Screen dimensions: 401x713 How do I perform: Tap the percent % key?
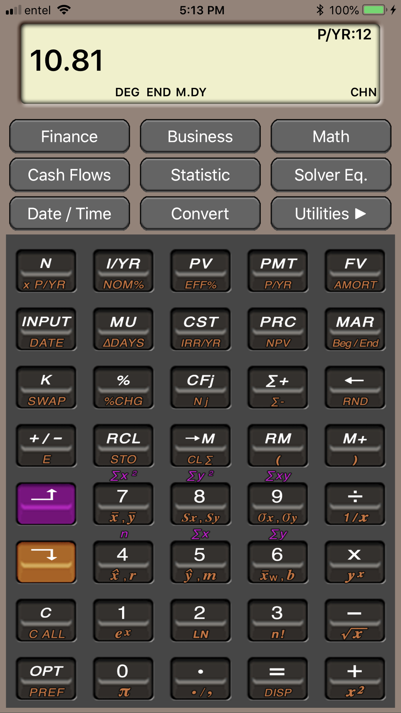click(x=124, y=387)
